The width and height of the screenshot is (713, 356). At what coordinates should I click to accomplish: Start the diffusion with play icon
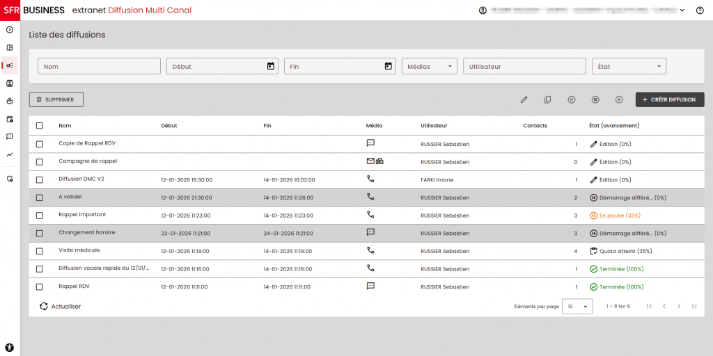coord(619,100)
